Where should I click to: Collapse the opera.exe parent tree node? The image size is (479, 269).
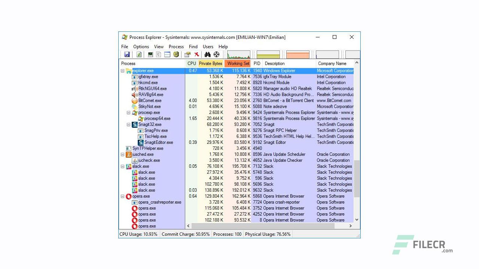click(x=122, y=196)
